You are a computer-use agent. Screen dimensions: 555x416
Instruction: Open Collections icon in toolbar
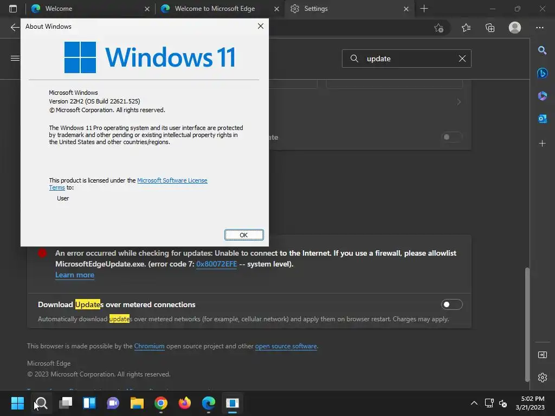pyautogui.click(x=490, y=28)
